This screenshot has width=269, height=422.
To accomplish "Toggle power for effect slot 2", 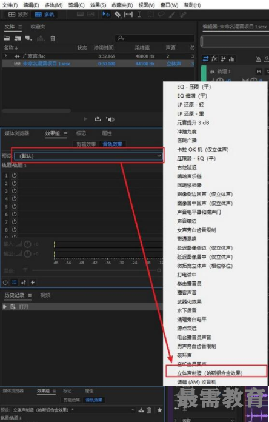I will [x=14, y=183].
